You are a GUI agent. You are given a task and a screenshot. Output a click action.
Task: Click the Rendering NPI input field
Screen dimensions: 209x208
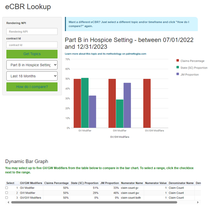pos(32,32)
